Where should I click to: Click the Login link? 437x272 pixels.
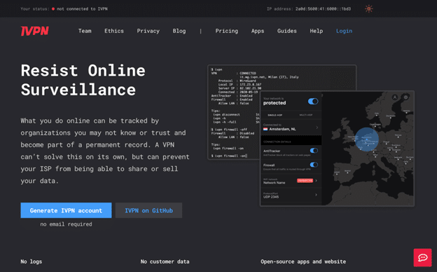tap(344, 31)
